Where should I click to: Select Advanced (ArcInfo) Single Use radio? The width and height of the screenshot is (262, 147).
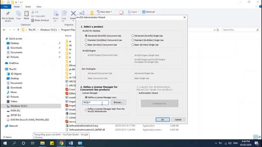(133, 36)
